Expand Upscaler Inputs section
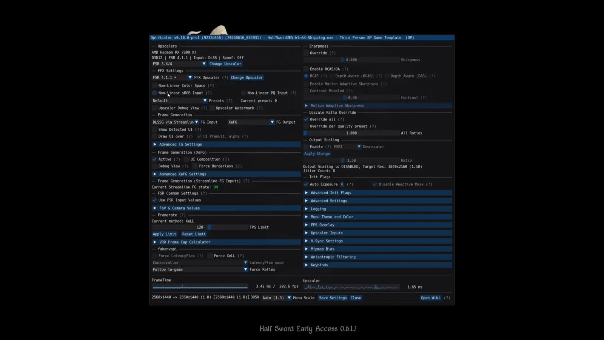This screenshot has width=604, height=340. (x=377, y=233)
